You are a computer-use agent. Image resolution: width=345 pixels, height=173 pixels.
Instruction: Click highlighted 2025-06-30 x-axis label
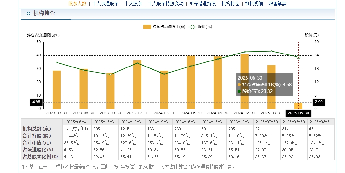[298, 113]
